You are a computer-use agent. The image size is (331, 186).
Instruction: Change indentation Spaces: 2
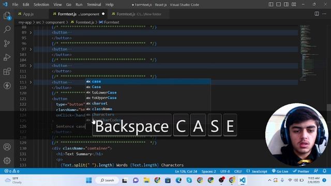[x=208, y=171]
